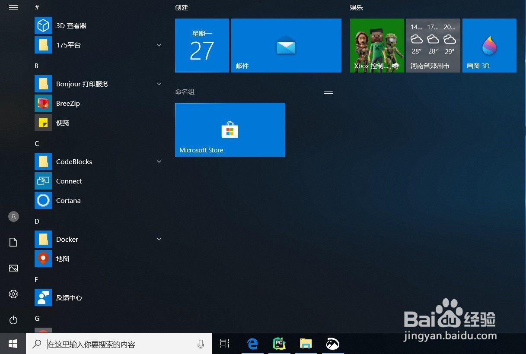Screen dimensions: 526x354
Task: Open the 便笺 sticky notes app
Action: tap(62, 123)
